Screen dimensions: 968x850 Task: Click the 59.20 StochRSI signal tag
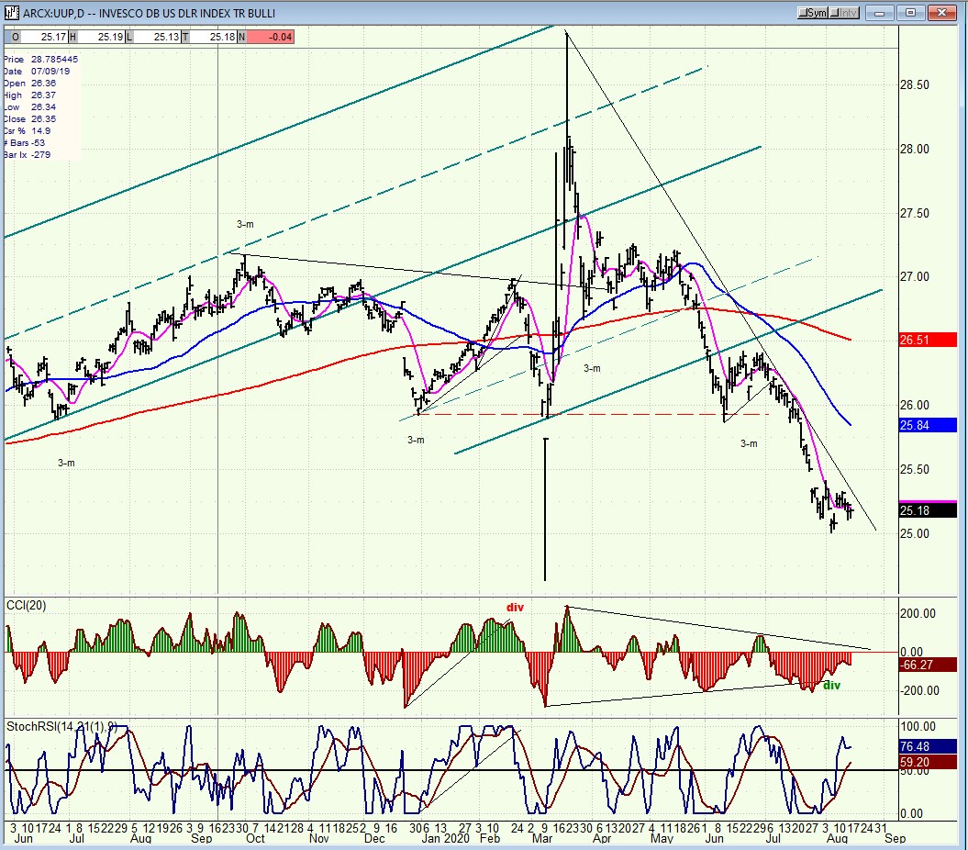tap(928, 762)
